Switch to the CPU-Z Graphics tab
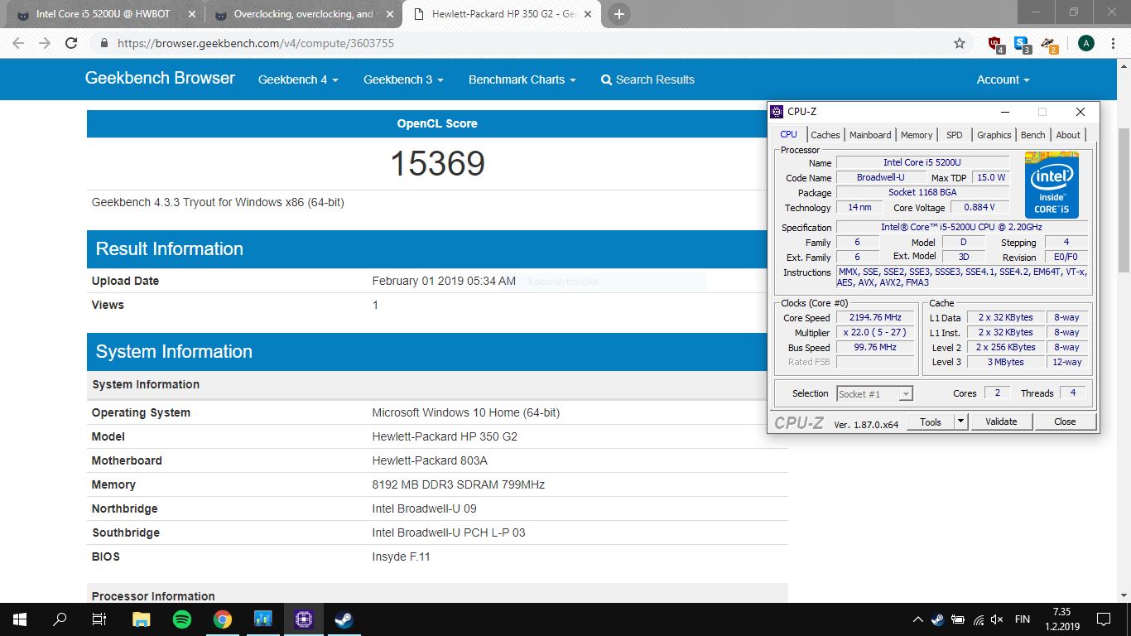The image size is (1131, 636). pos(994,135)
